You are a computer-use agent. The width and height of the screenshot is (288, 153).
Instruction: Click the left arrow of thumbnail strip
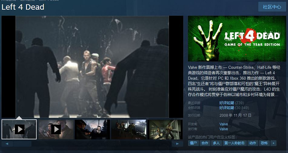pos(7,144)
